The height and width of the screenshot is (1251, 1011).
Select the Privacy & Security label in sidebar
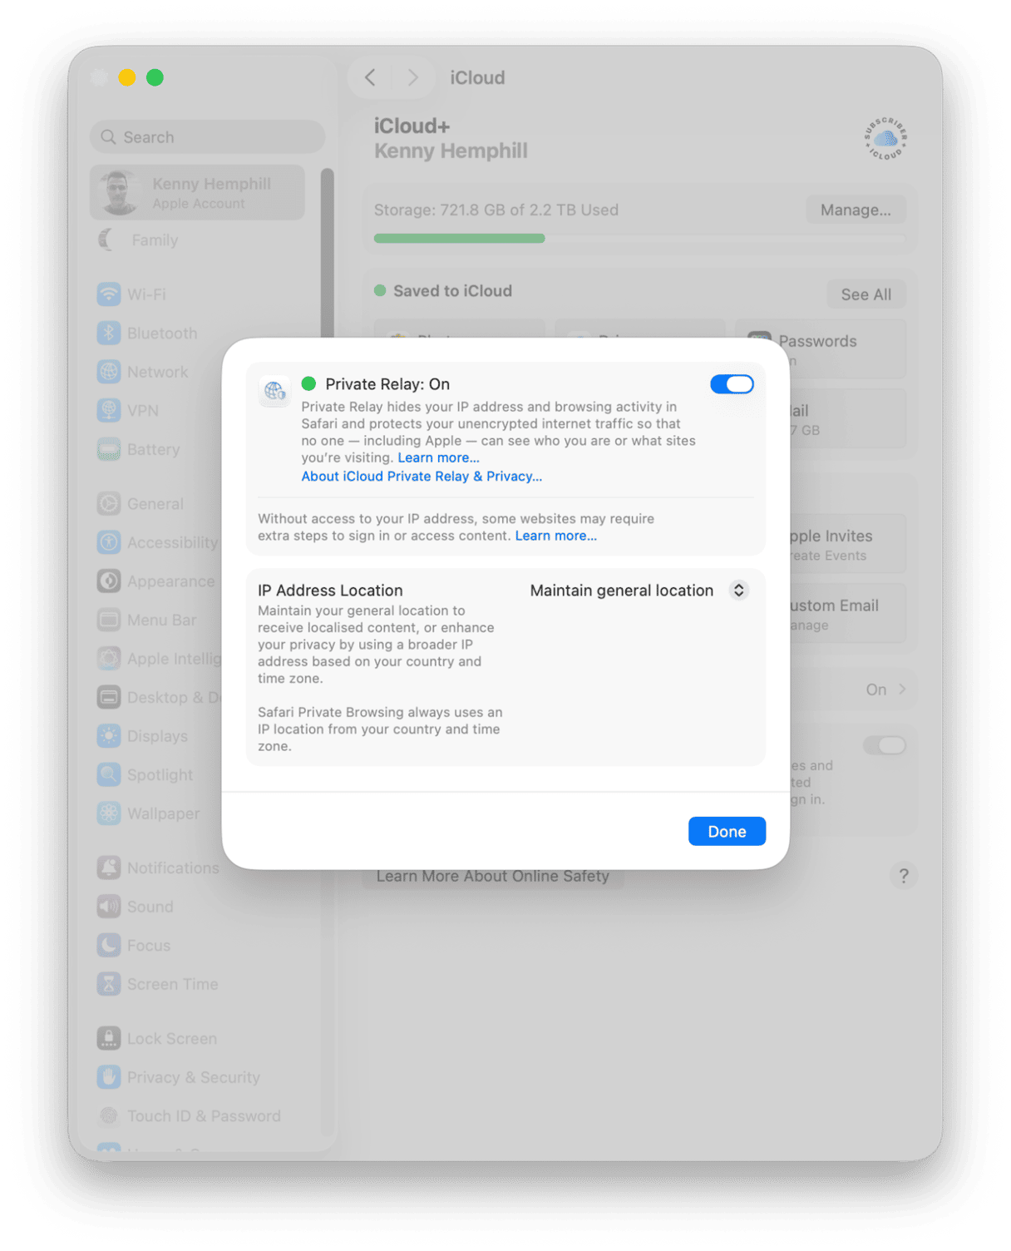[x=194, y=1077]
